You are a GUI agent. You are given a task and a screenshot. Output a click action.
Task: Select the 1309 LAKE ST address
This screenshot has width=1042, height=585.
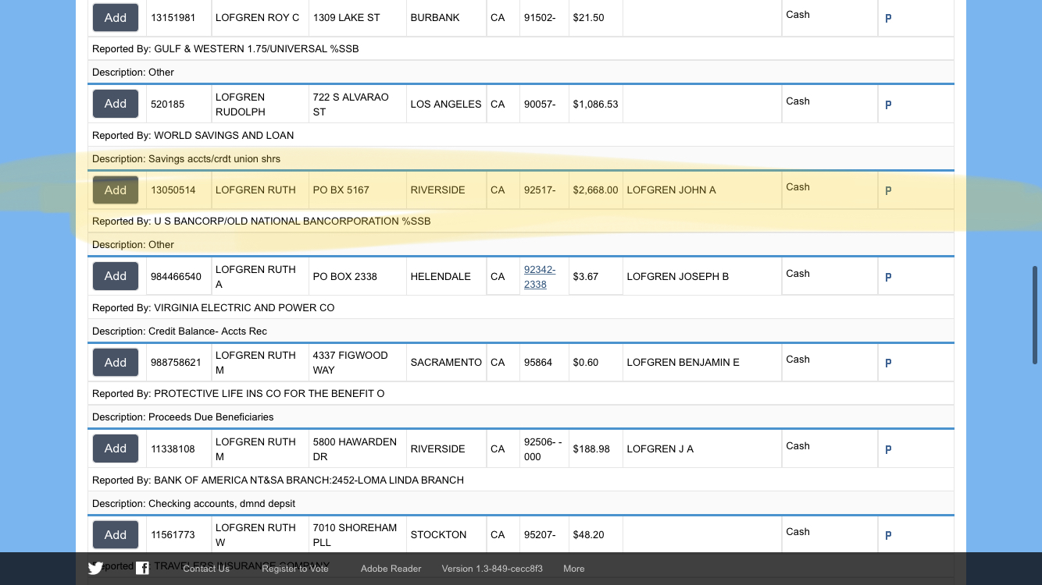pyautogui.click(x=346, y=17)
